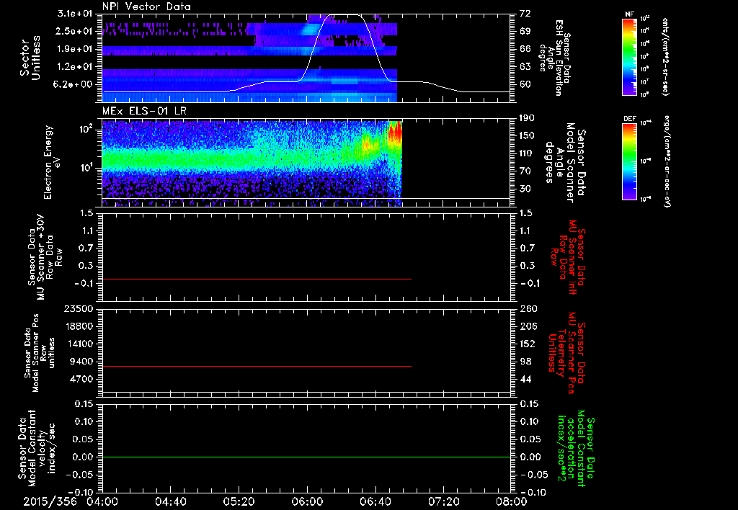Image resolution: width=738 pixels, height=510 pixels.
Task: Click the '3.1e+01' sector tick label
Action: (x=75, y=14)
